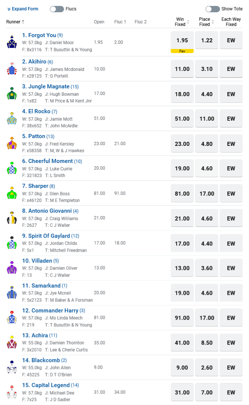
Task: Click Antonio Giovanni's jockey silk icon
Action: tap(12, 218)
